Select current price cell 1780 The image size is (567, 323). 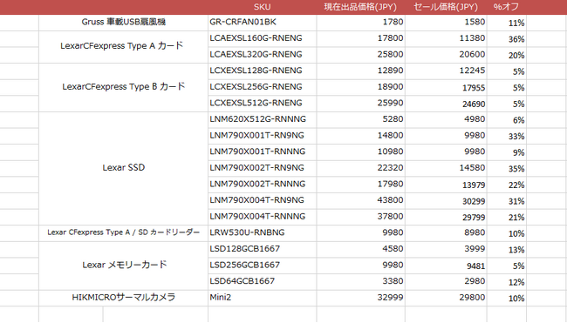click(x=360, y=23)
